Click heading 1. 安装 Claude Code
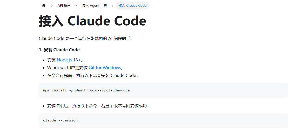This screenshot has width=303, height=130. pos(59,50)
